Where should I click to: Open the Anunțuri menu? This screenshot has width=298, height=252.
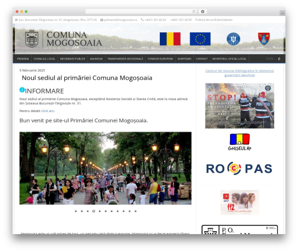(x=96, y=59)
